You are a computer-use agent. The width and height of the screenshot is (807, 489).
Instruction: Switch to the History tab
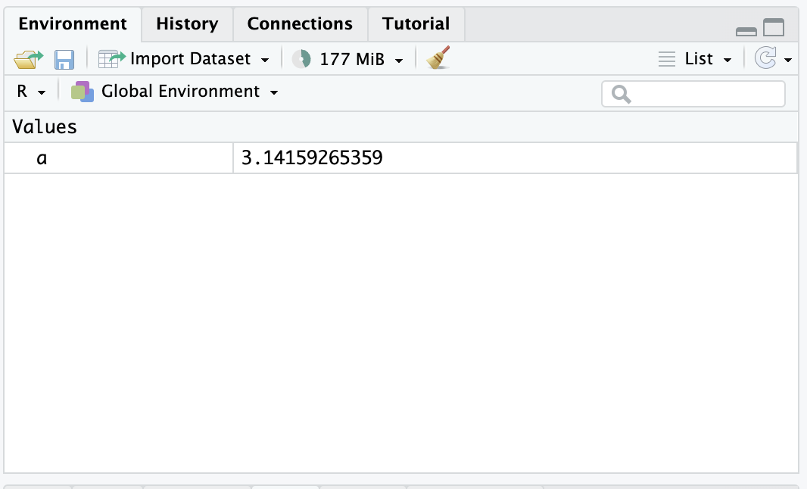[187, 23]
